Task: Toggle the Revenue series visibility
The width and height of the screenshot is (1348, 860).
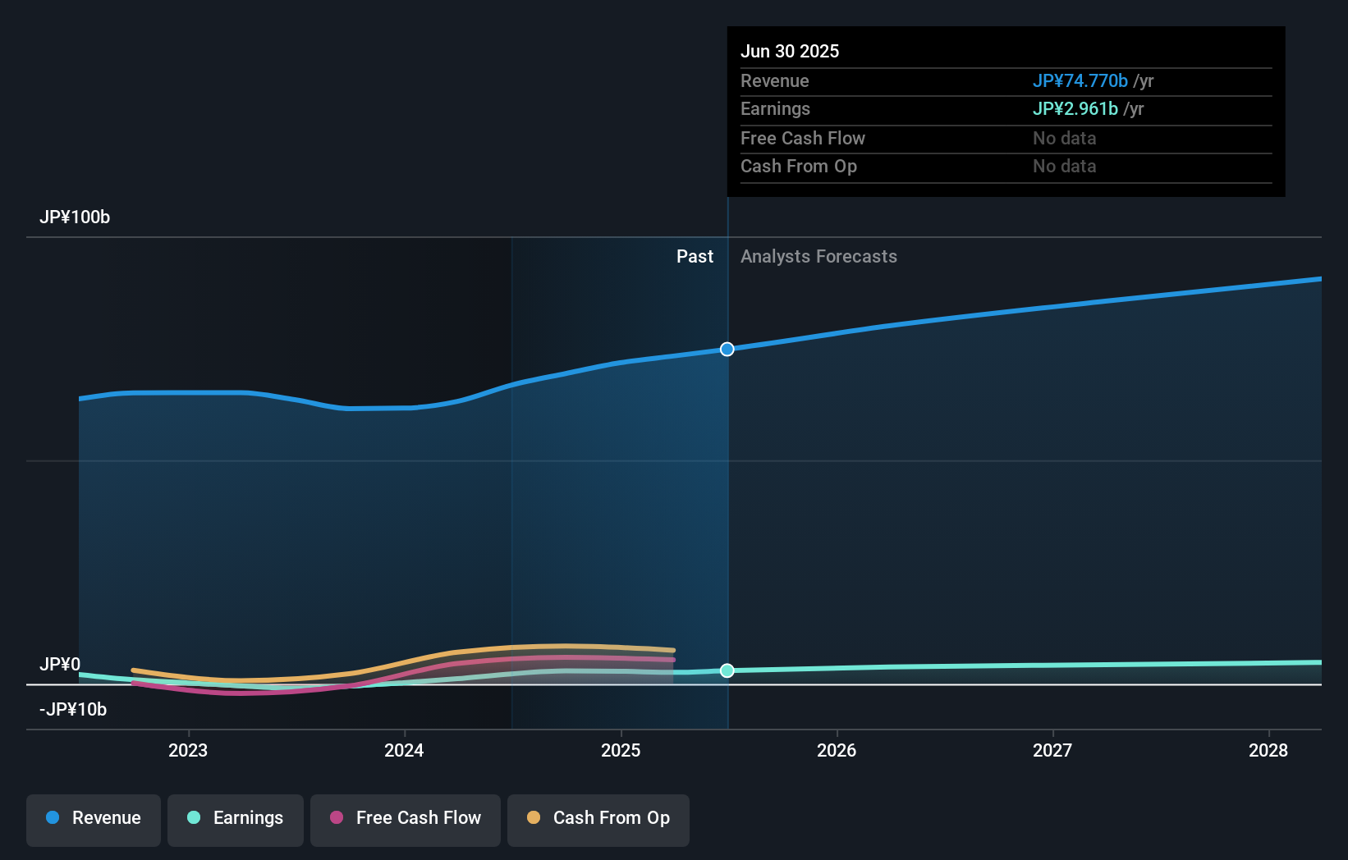Action: [93, 818]
